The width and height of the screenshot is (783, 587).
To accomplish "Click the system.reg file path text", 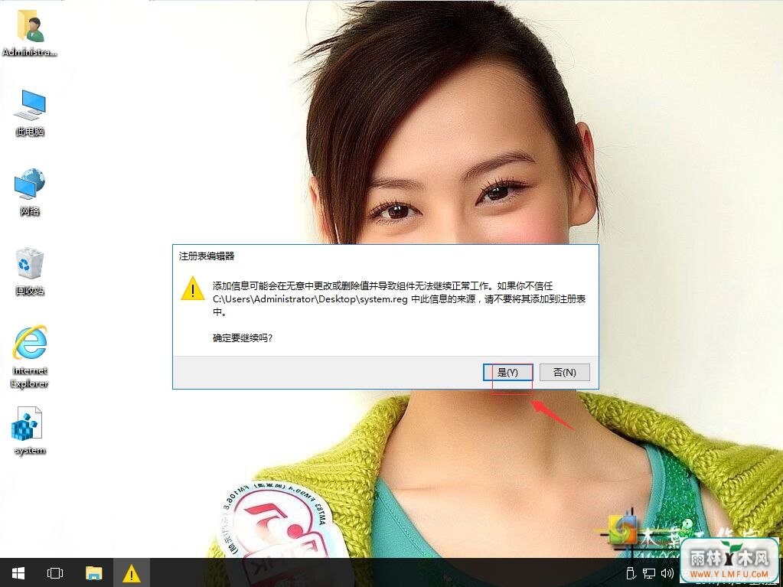I will 310,299.
